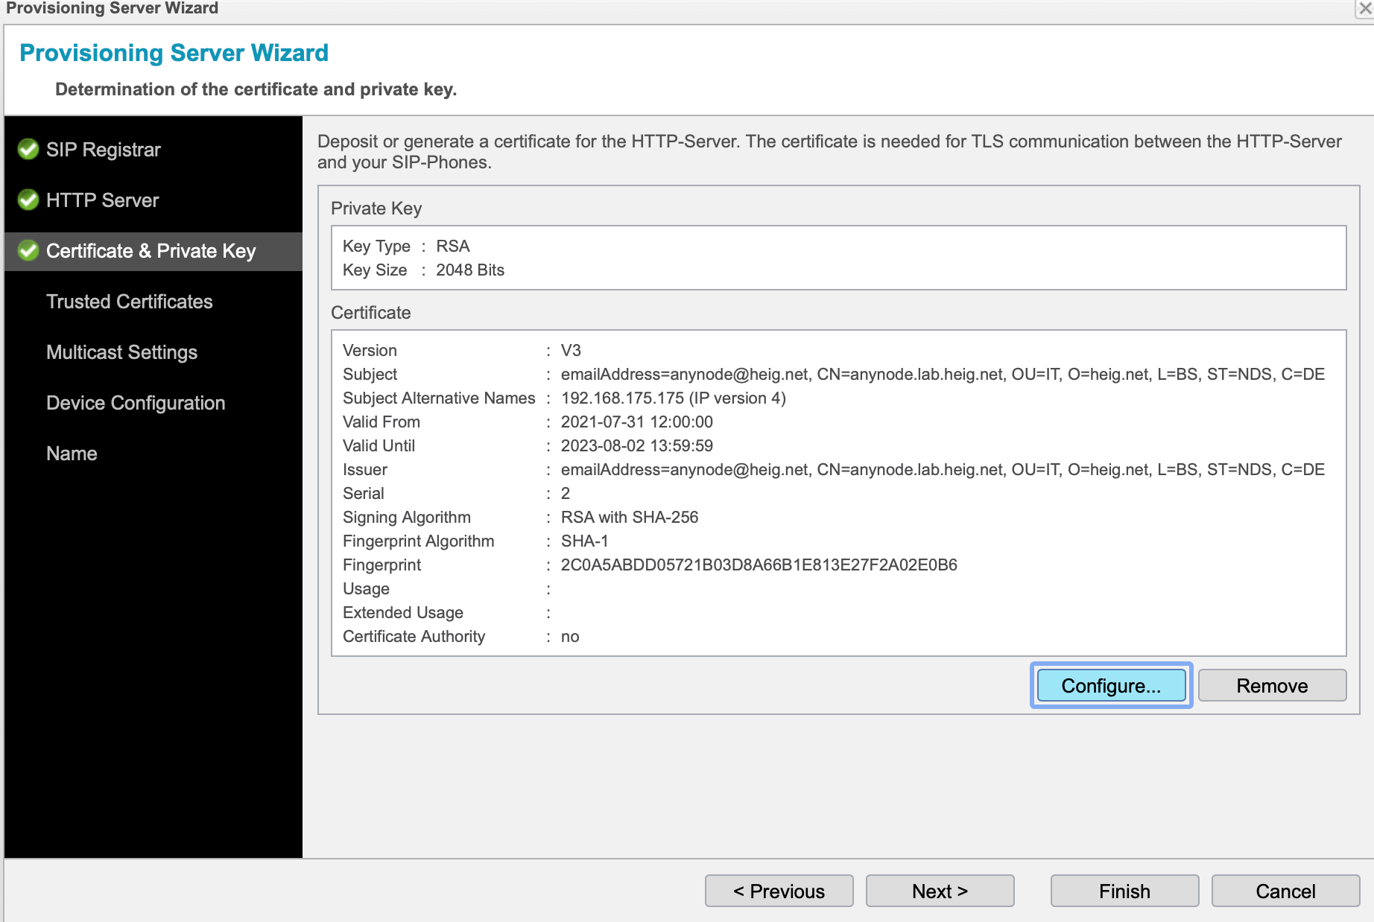Click the Usage label
Image resolution: width=1374 pixels, height=922 pixels.
point(366,588)
